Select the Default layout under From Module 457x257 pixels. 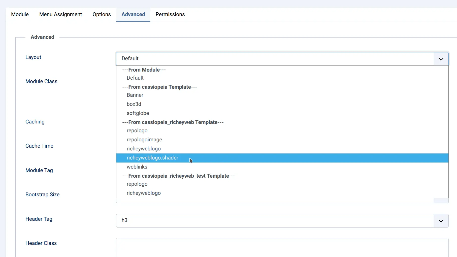135,78
